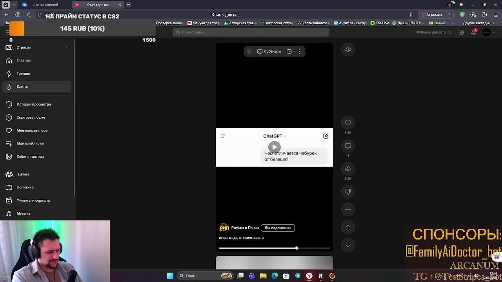Click the Вы подписаны button

[278, 228]
